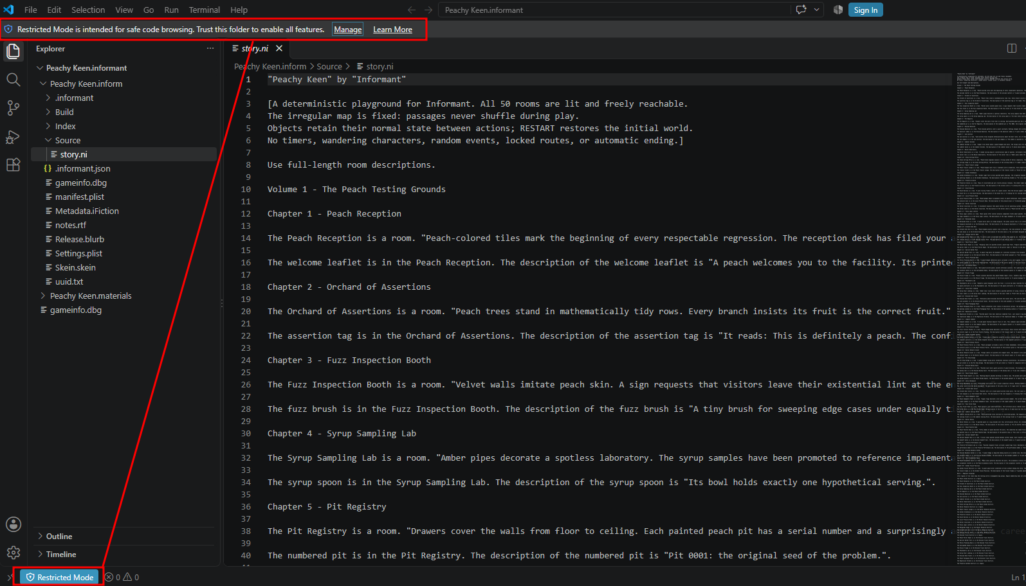
Task: Open the Manage gear icon
Action: pyautogui.click(x=14, y=553)
